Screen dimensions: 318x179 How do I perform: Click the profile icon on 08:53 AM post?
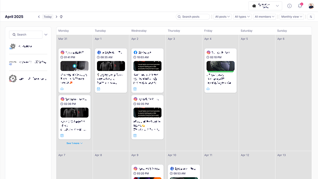click(172, 168)
